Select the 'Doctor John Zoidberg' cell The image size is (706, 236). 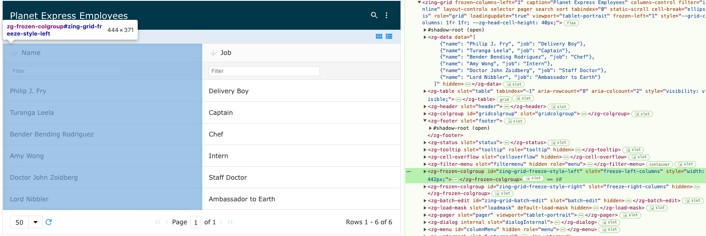(x=103, y=177)
